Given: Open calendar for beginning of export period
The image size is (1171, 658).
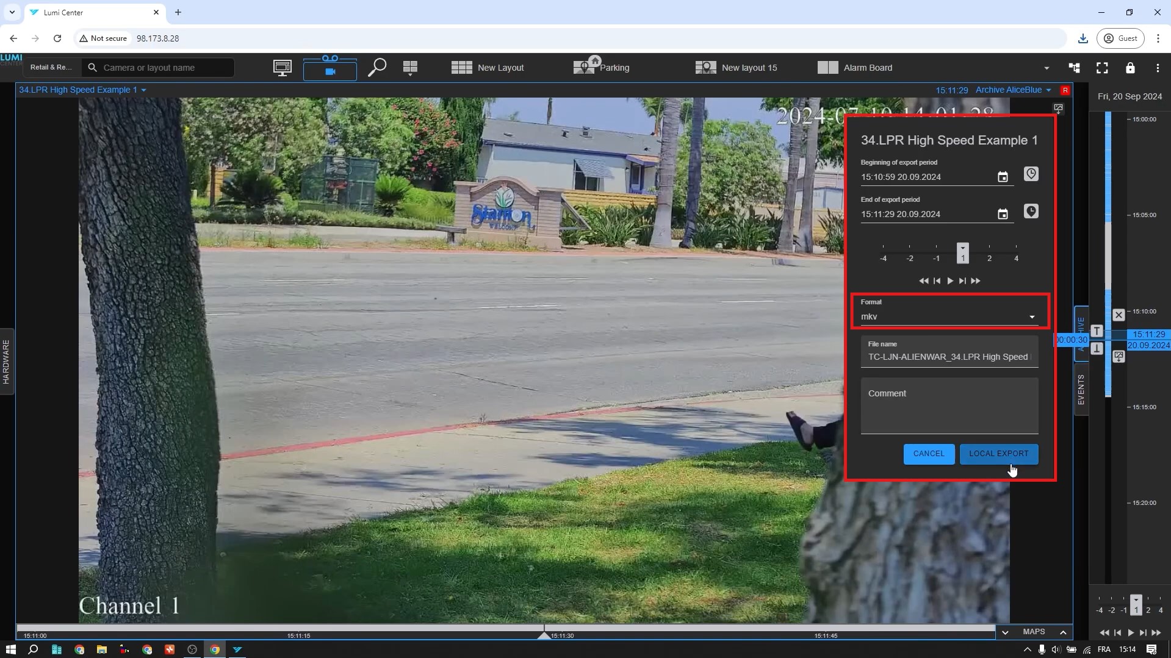Looking at the screenshot, I should [1003, 177].
